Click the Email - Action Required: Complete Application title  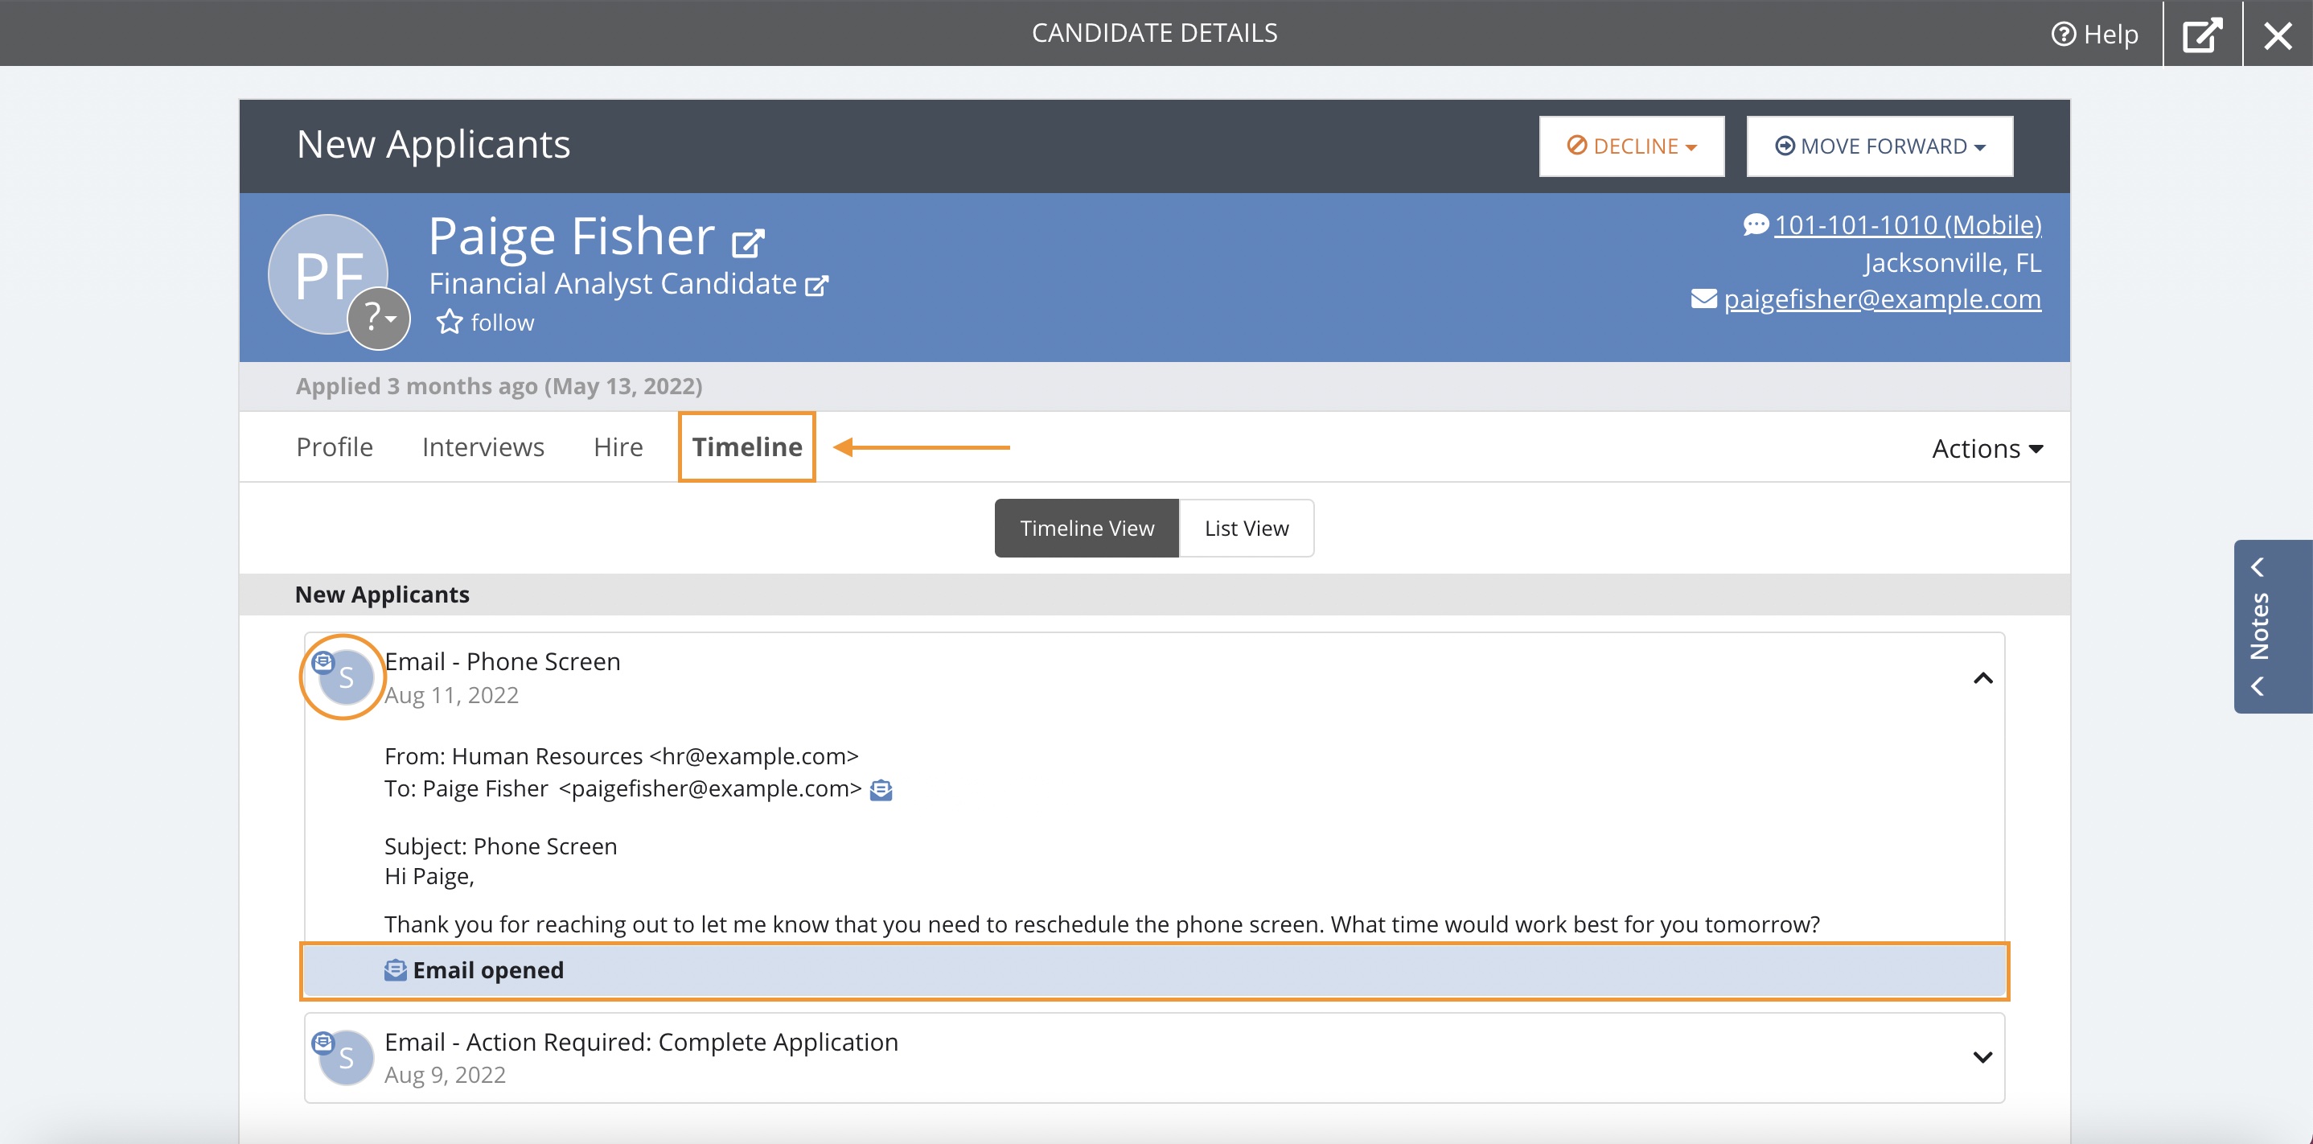[x=641, y=1042]
